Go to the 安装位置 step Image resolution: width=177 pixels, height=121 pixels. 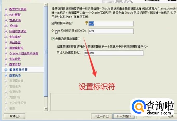tap(15, 59)
